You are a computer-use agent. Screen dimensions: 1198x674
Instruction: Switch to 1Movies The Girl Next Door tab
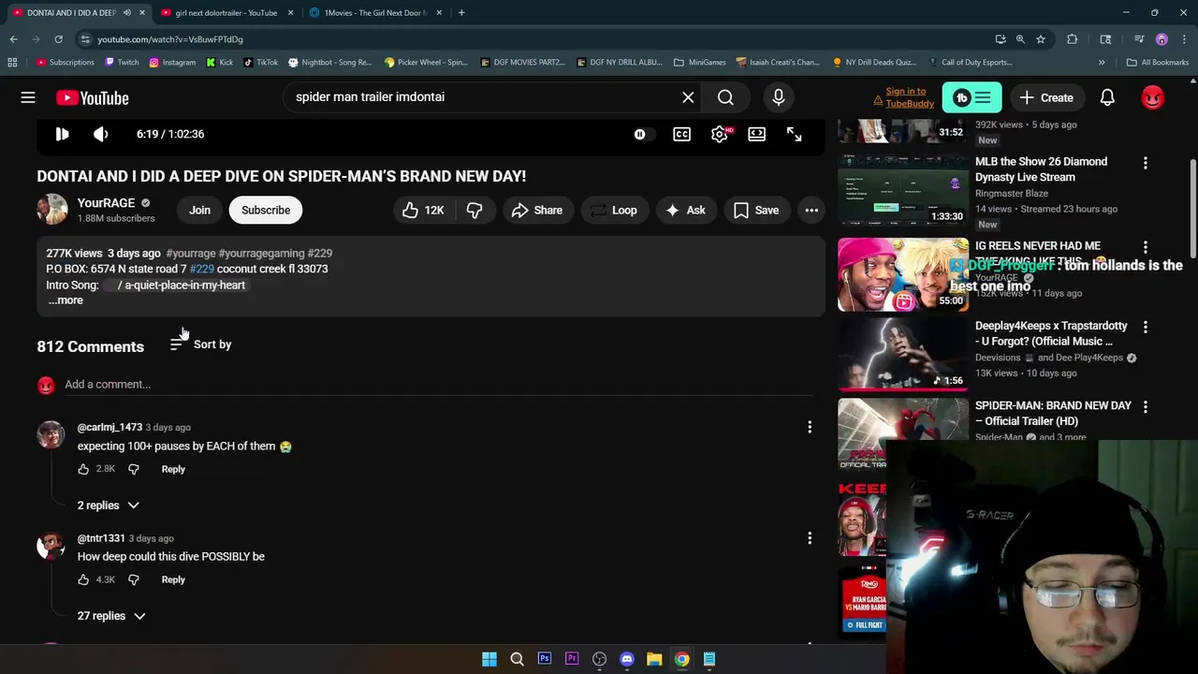[x=374, y=12]
